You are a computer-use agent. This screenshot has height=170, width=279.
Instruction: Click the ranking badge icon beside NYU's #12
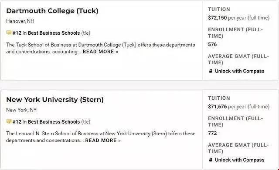click(9, 121)
